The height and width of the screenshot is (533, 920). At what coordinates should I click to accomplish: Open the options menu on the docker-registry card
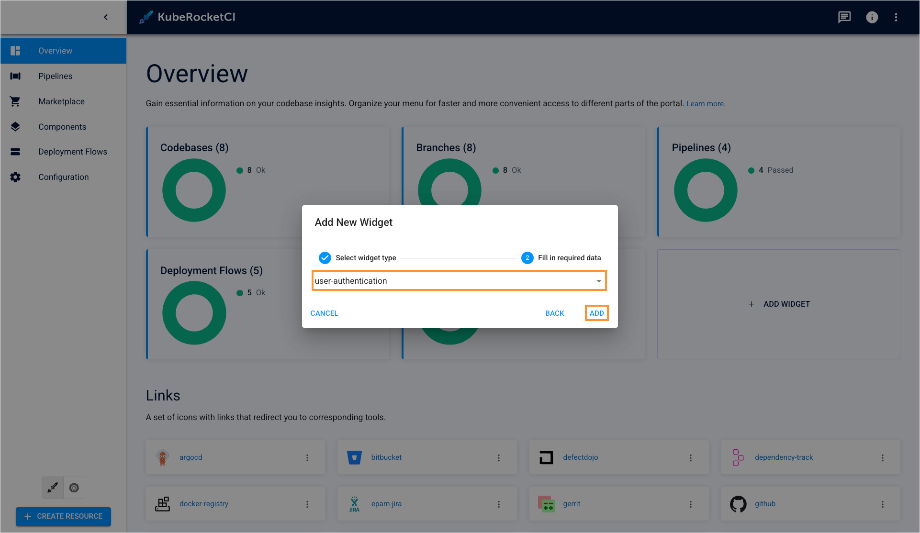click(x=307, y=504)
